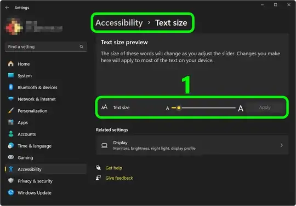Click the small A at slider start
296x206 pixels.
tap(167, 108)
